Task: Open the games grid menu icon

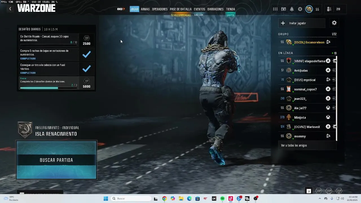Action: (x=275, y=9)
